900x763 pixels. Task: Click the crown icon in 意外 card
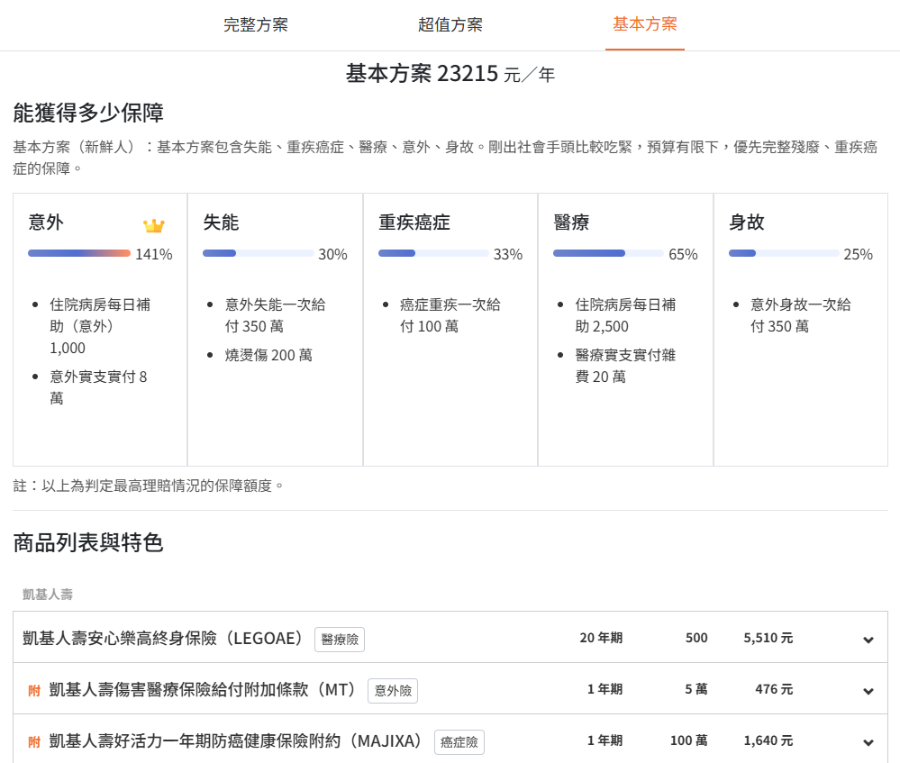click(x=154, y=225)
